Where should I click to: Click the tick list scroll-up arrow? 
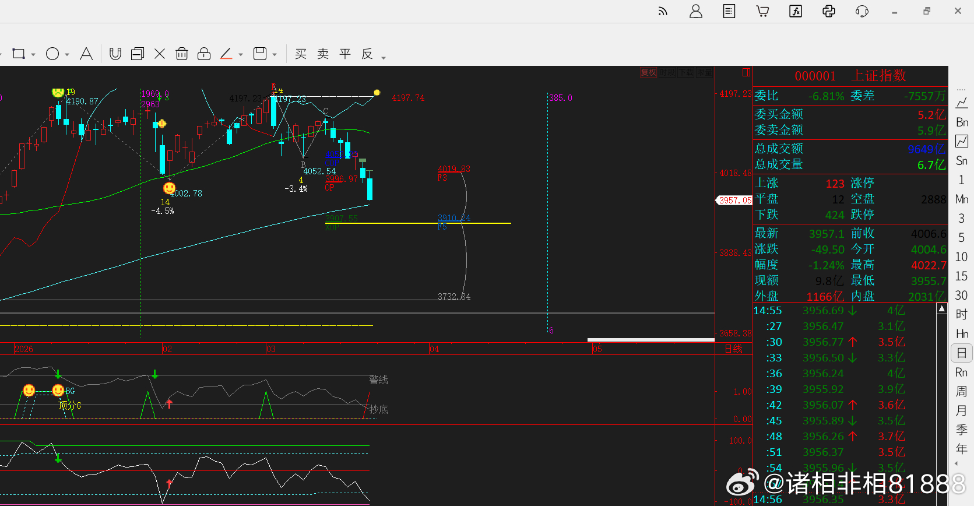point(942,309)
